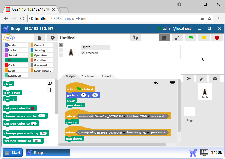Undo last script drop arrow
Image resolution: width=225 pixels, height=159 pixels.
156,83
